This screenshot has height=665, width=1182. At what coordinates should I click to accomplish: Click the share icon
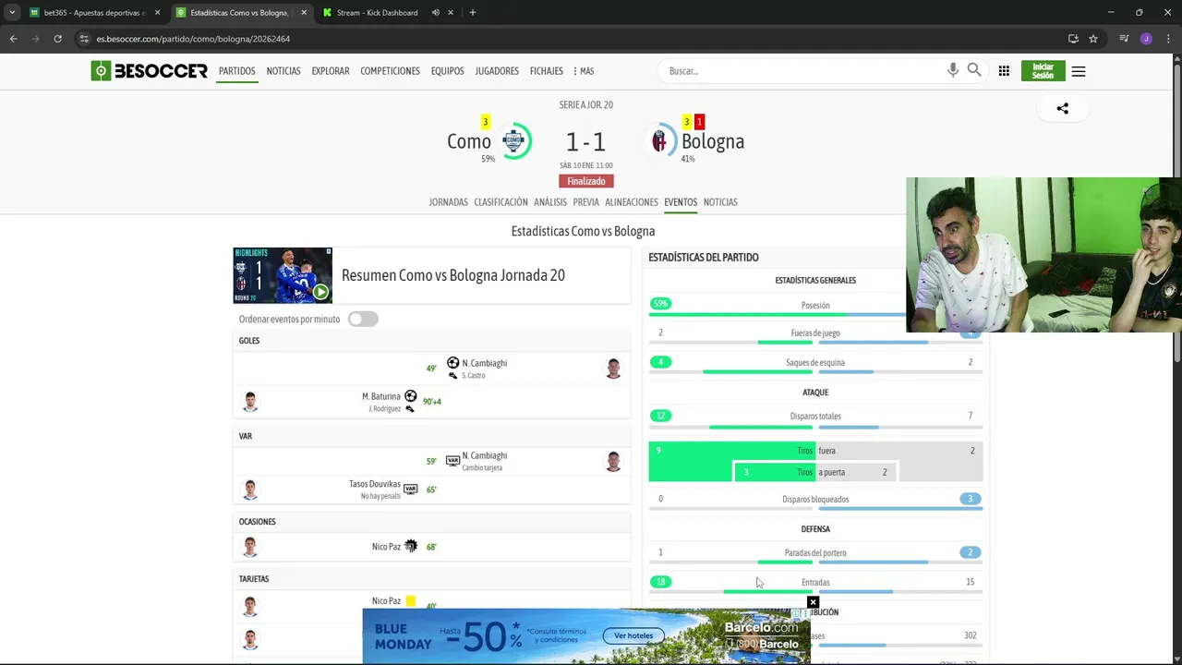click(1063, 108)
